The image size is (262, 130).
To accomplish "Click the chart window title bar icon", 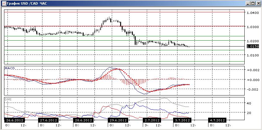I will coord(4,3).
